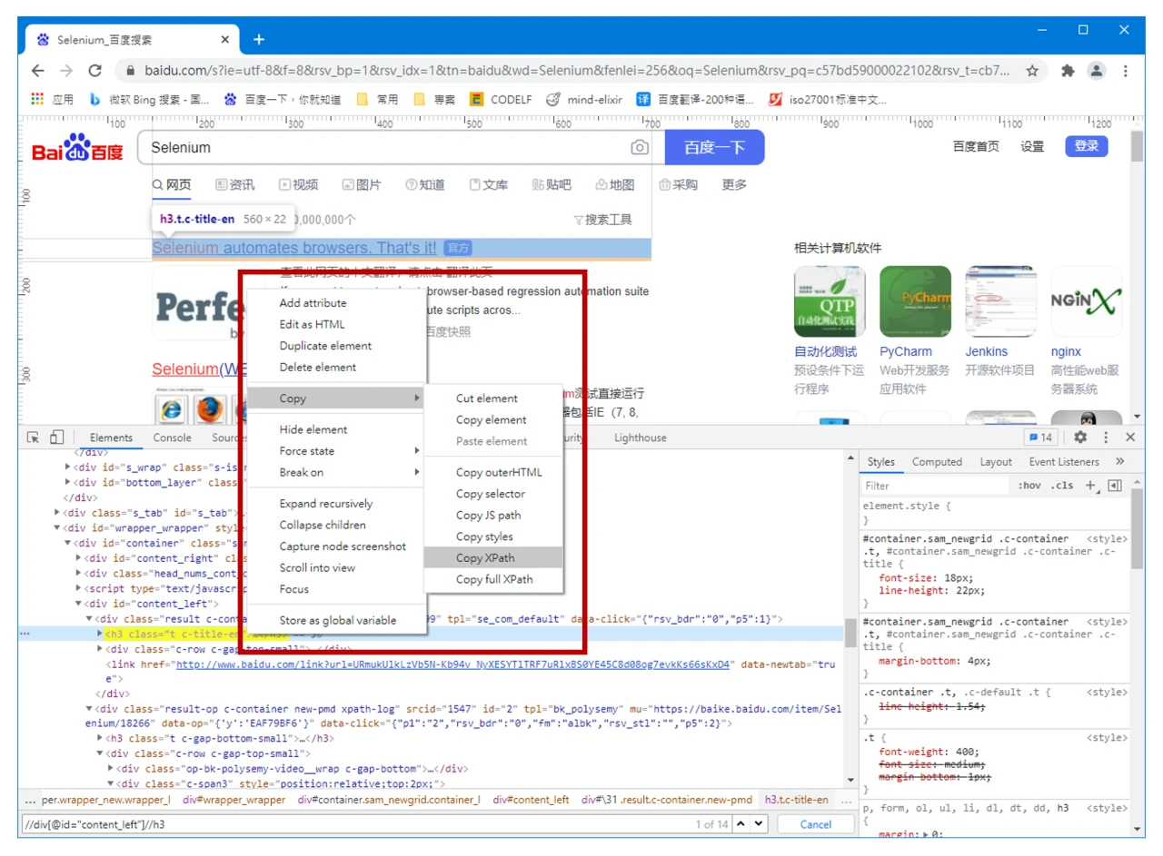Viewport: 1163px width, 856px height.
Task: Toggle the :hov element state panel
Action: click(1029, 486)
